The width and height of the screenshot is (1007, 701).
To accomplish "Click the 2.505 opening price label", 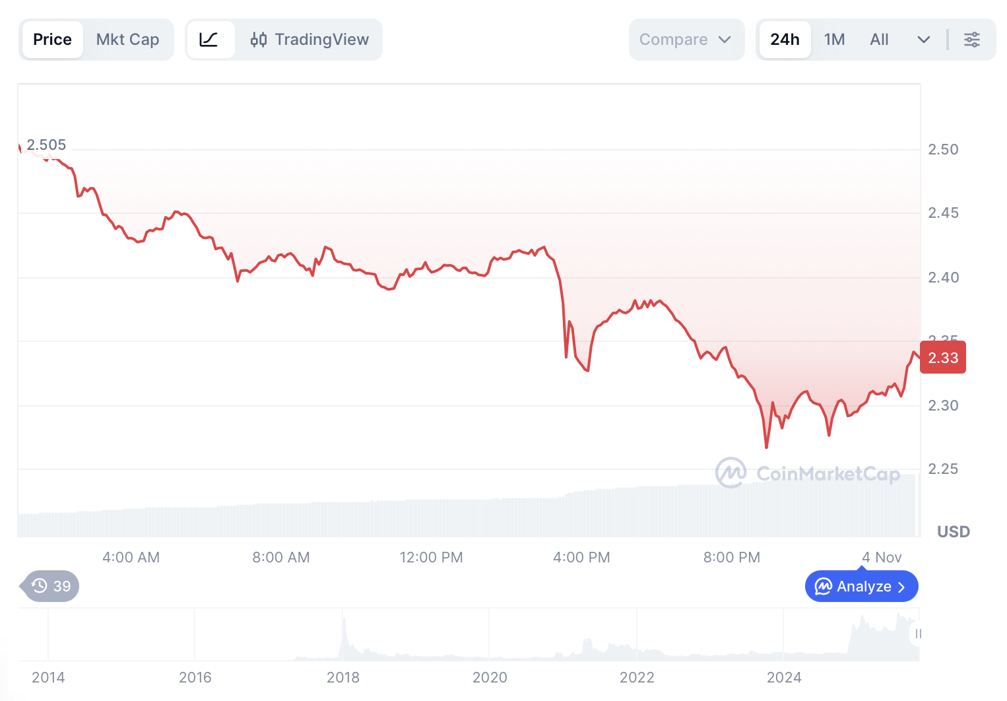I will coord(46,145).
